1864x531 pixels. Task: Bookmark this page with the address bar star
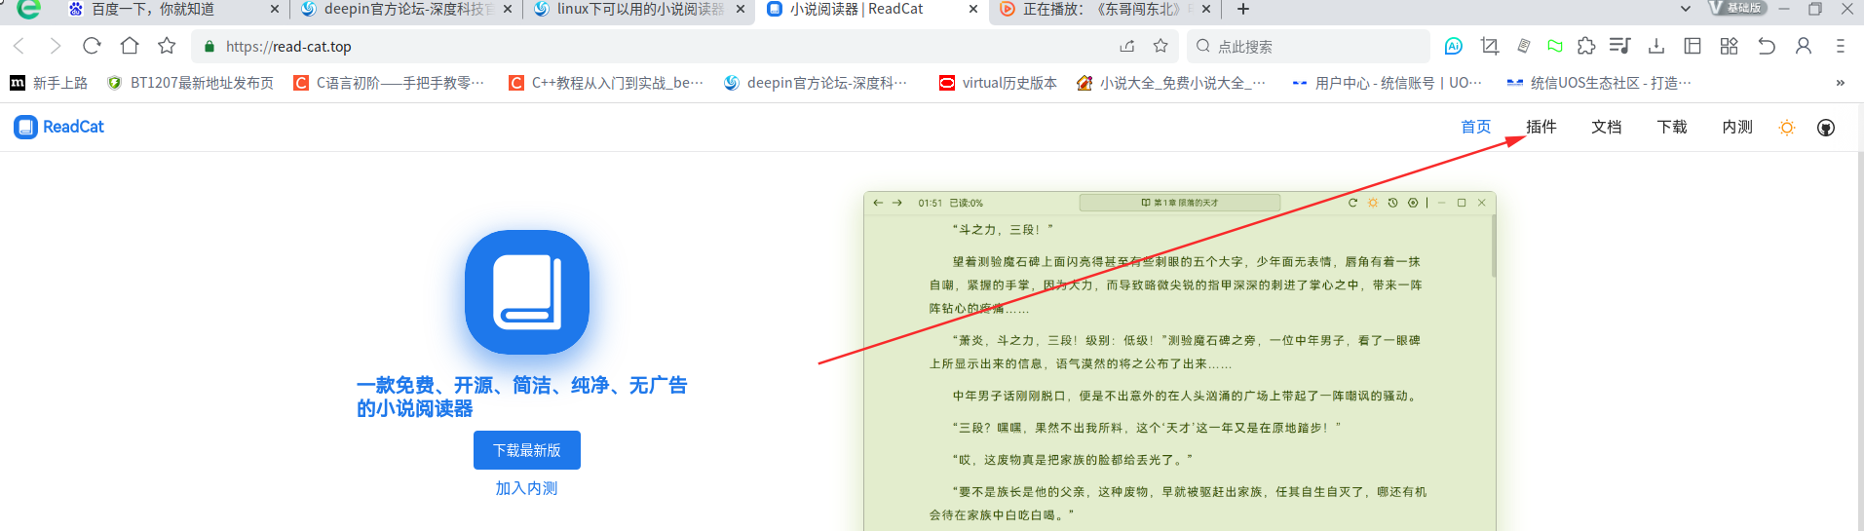point(1160,46)
